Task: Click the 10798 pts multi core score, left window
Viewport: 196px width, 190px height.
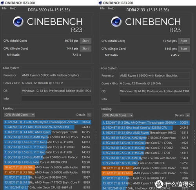Action: tap(71, 41)
